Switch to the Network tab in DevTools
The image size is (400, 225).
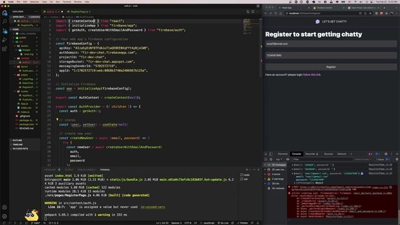[342, 154]
